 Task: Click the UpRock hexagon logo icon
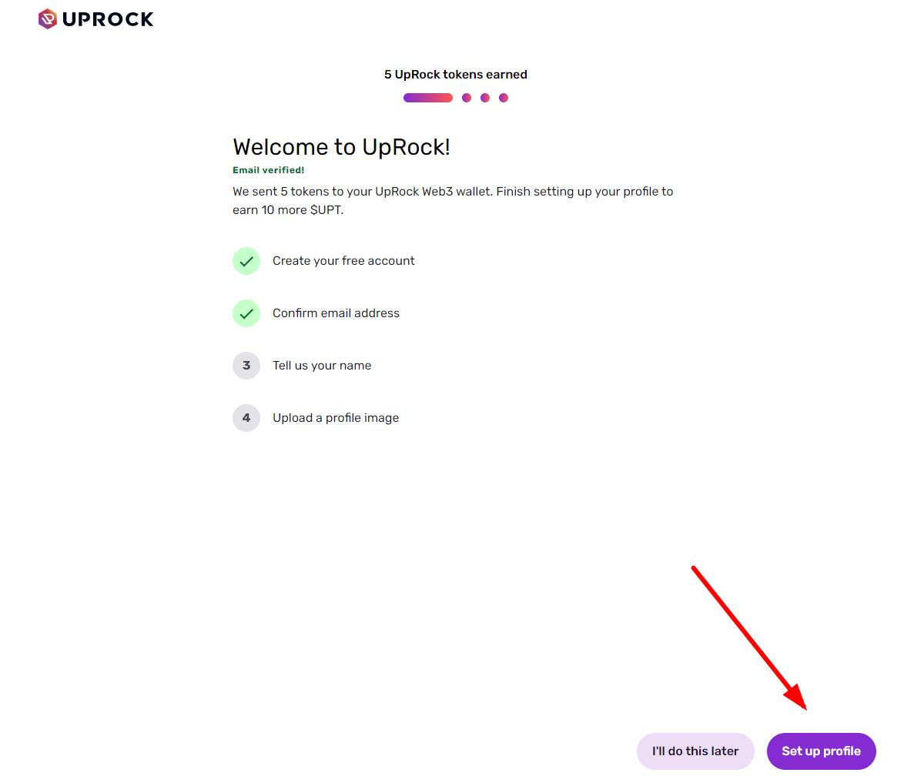47,19
